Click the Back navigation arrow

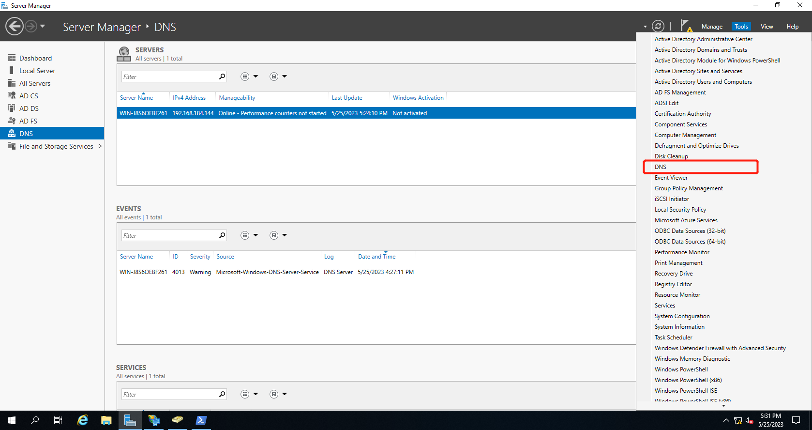pyautogui.click(x=15, y=26)
